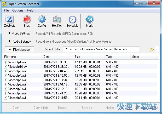Open the Options menu

[x=18, y=10]
